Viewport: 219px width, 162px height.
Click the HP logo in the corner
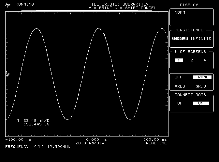click(x=7, y=5)
